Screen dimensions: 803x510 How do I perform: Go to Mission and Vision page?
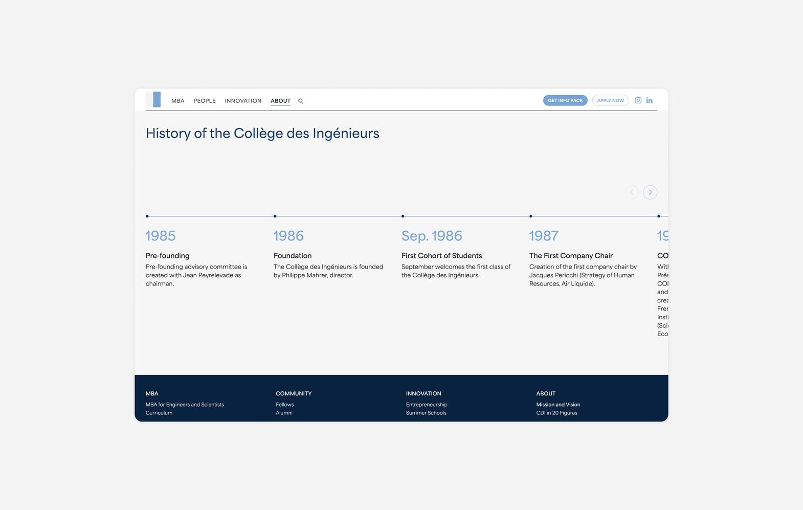(558, 405)
